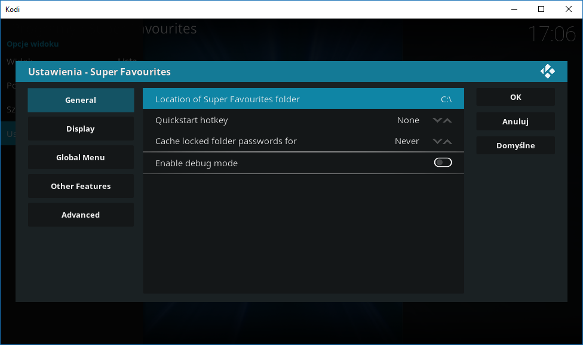This screenshot has height=345, width=583.
Task: Maximize the Kodi window
Action: pos(541,10)
